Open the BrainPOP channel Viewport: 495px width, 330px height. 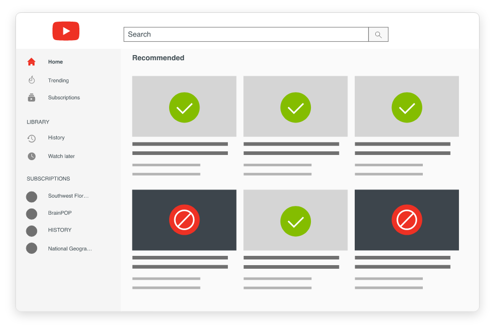point(60,213)
